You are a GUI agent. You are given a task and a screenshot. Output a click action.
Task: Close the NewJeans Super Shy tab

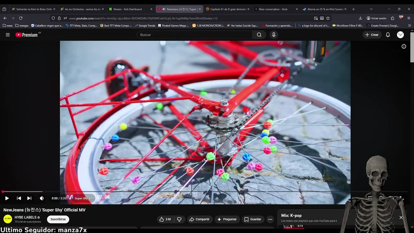200,9
